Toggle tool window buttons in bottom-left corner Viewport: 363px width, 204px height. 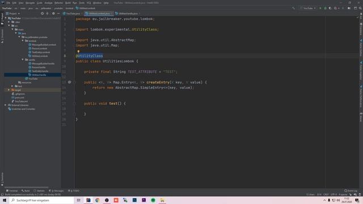click(2, 194)
